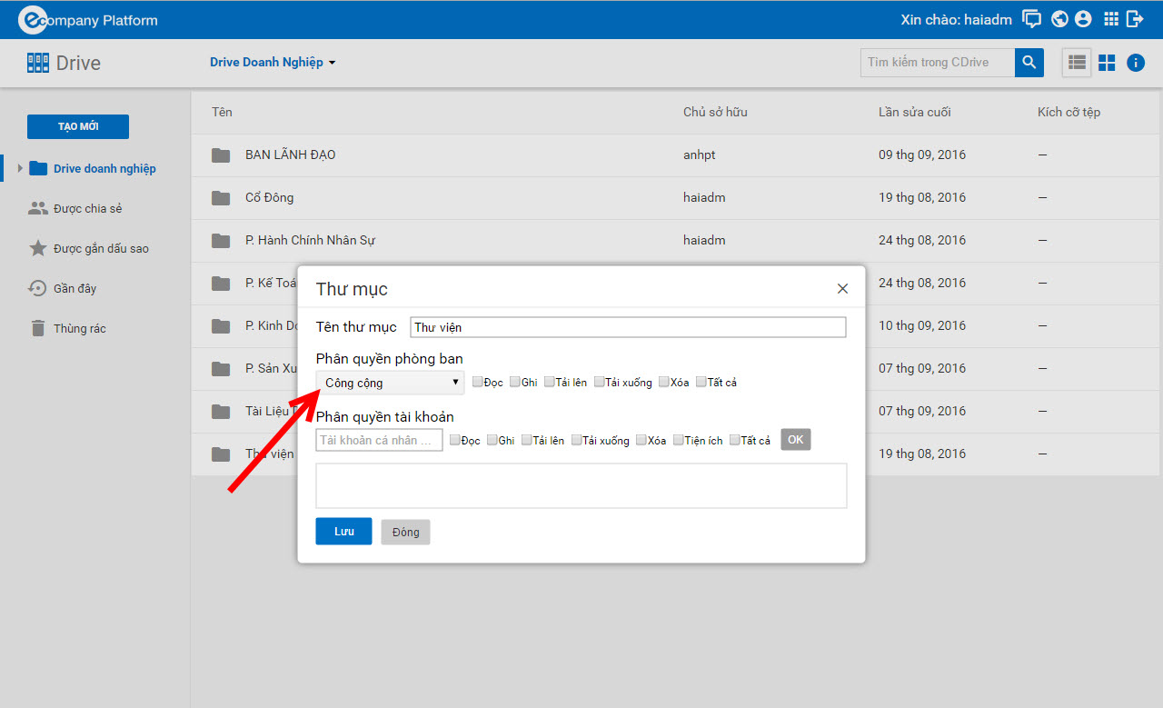Close the Thư mục dialog with X

[842, 289]
